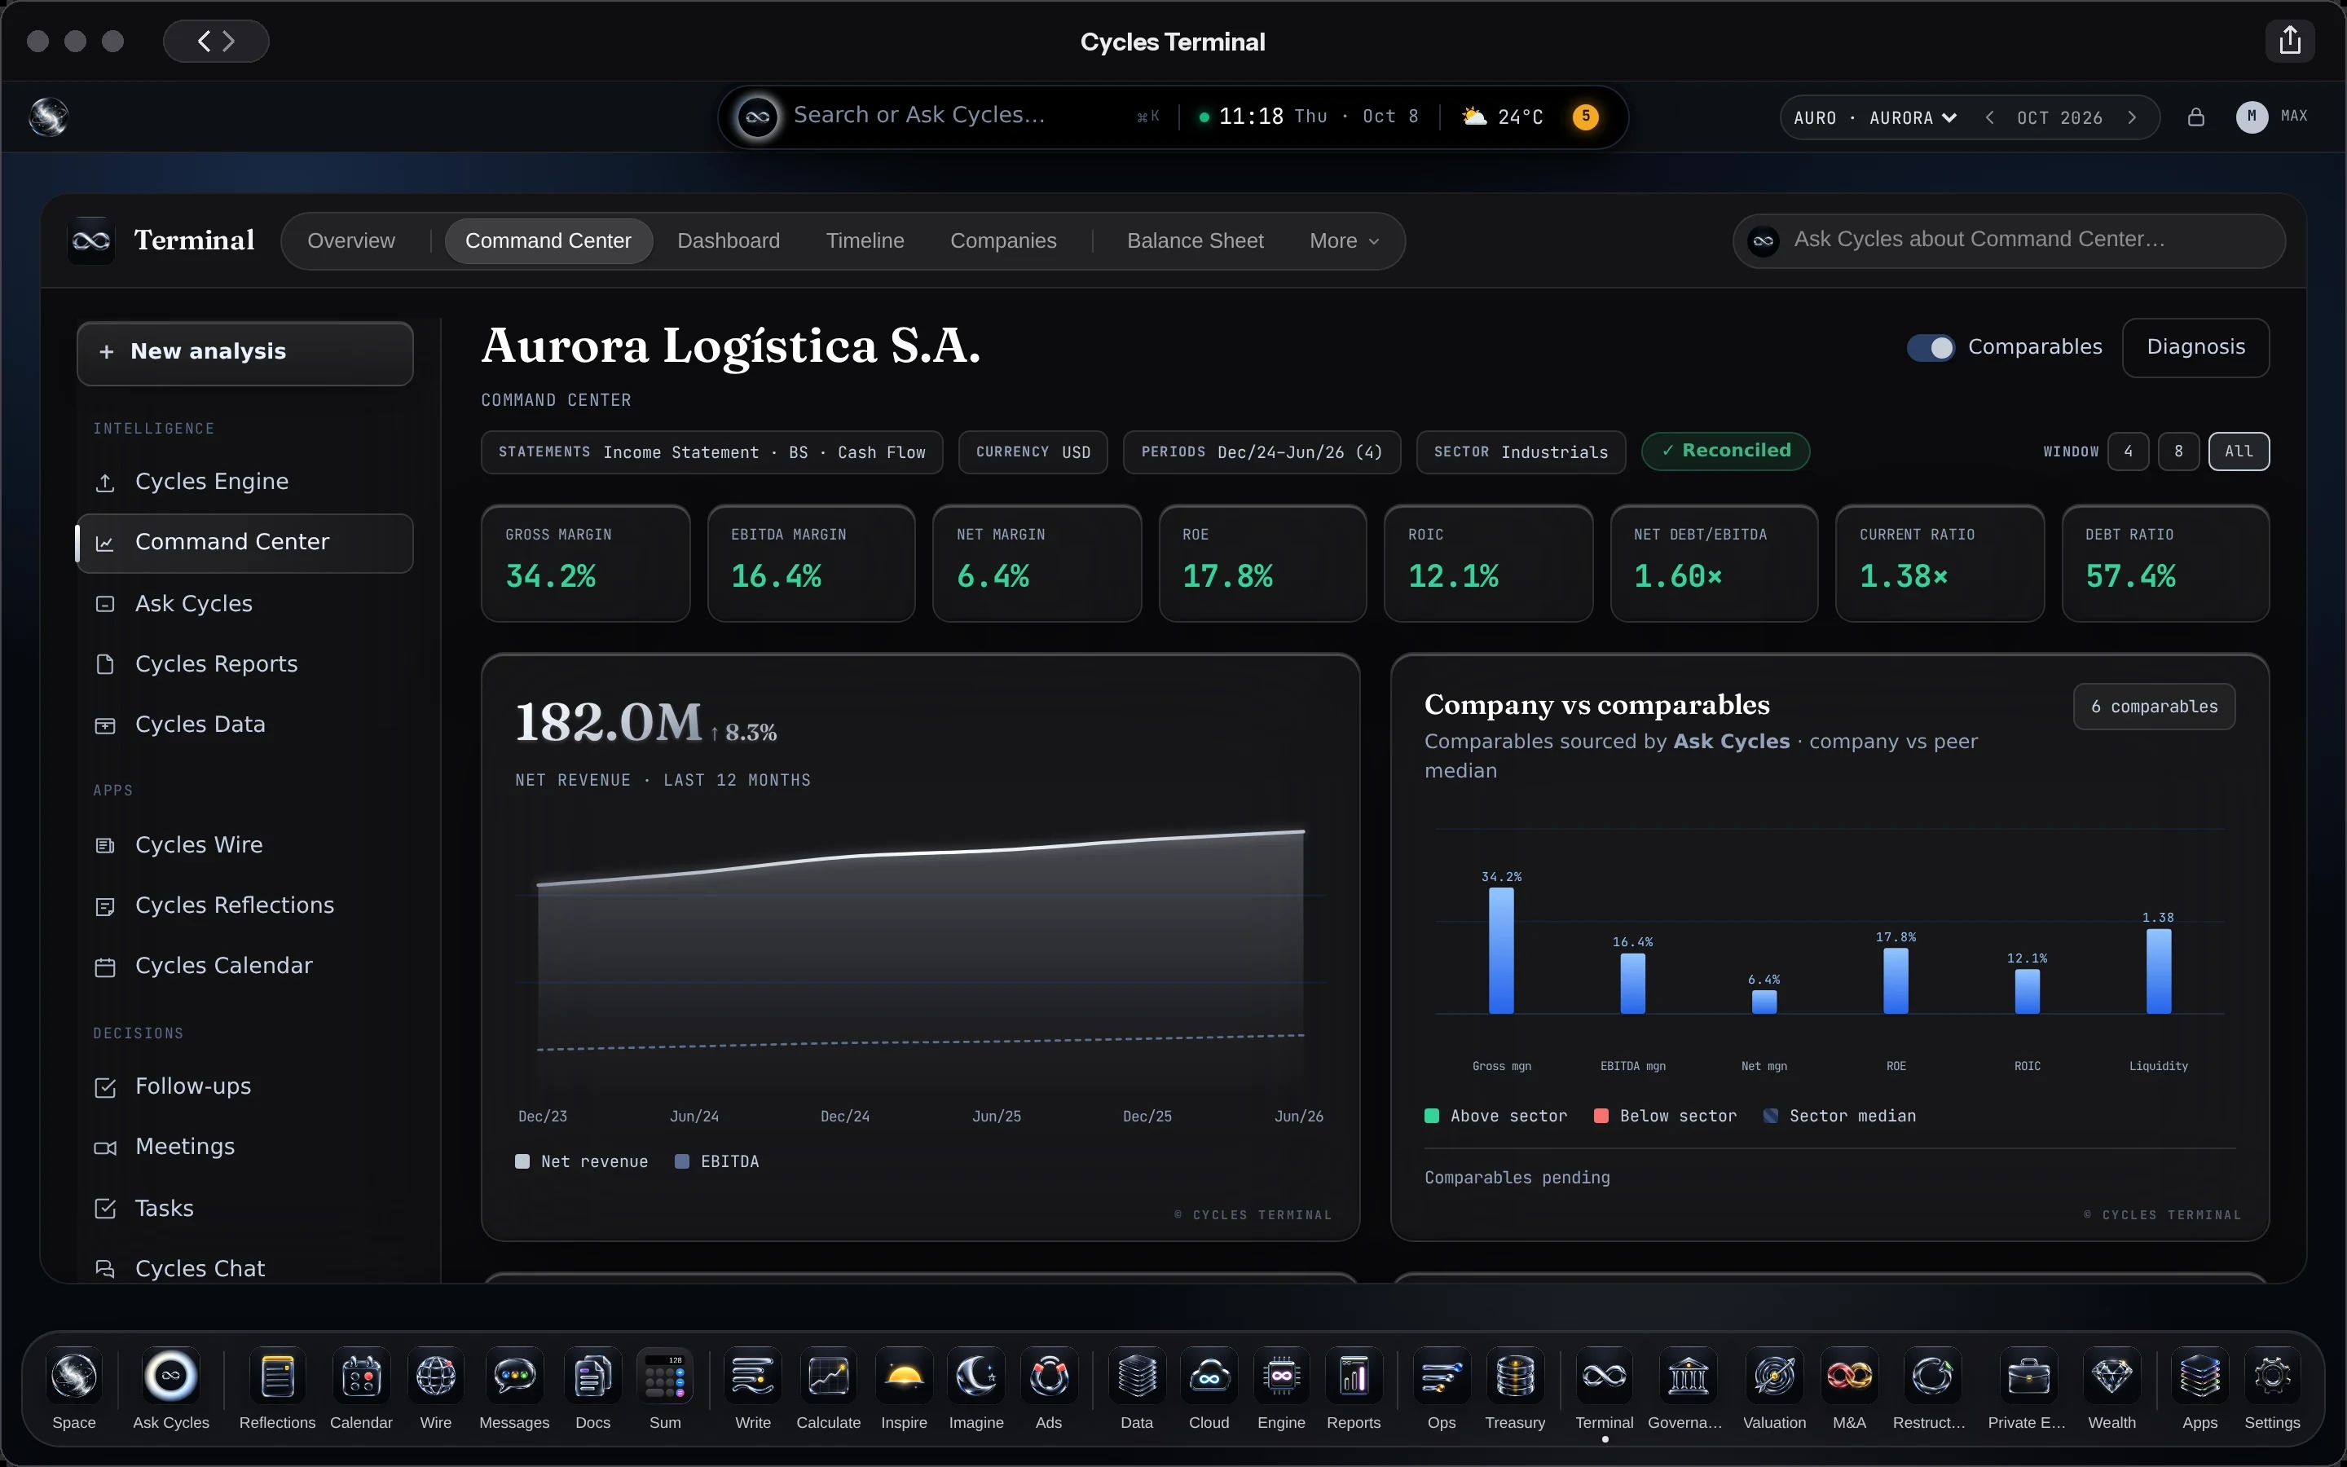Expand the AURORA company dropdown
This screenshot has width=2347, height=1467.
[x=1913, y=117]
